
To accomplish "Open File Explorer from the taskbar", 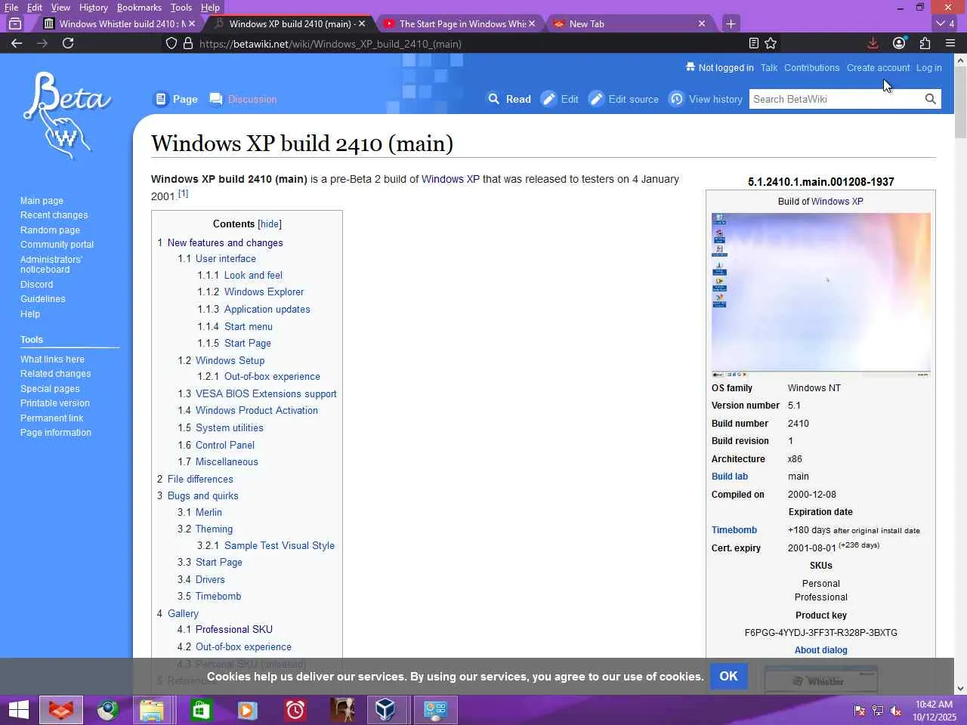I will pos(152,710).
